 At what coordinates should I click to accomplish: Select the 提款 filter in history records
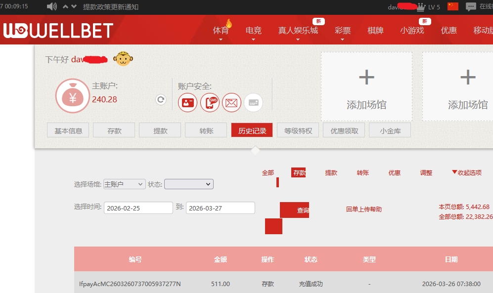331,172
